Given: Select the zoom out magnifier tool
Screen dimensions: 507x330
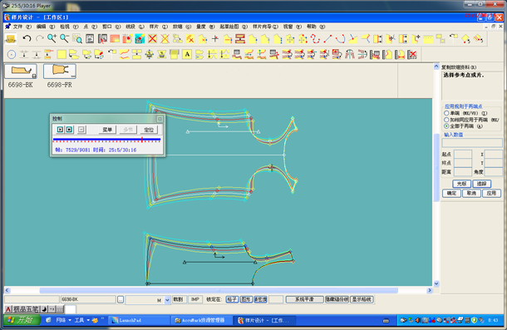Looking at the screenshot, I should pyautogui.click(x=64, y=39).
